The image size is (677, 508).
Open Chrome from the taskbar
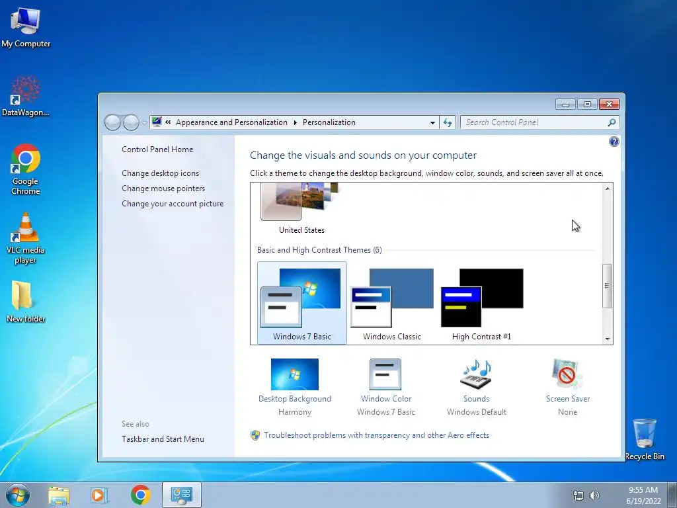(140, 495)
